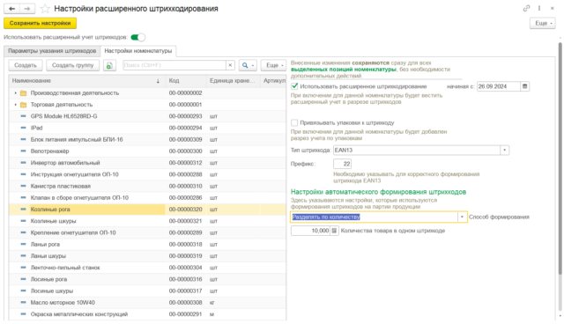Expand Производственная деятельность group
564x324 pixels.
(16, 93)
